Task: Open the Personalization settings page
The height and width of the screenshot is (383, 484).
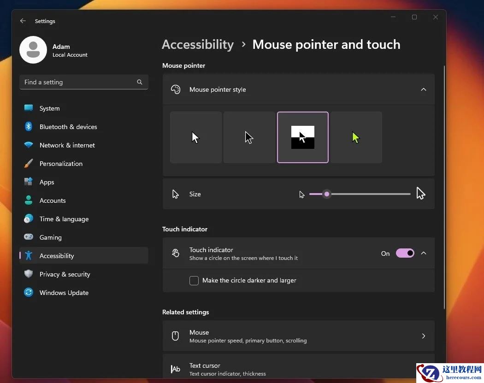Action: pos(61,164)
